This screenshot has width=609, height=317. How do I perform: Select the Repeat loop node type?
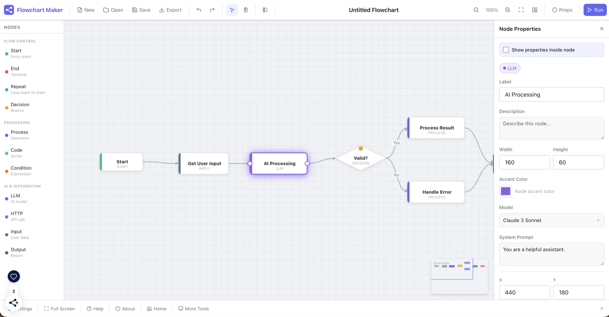pyautogui.click(x=32, y=90)
